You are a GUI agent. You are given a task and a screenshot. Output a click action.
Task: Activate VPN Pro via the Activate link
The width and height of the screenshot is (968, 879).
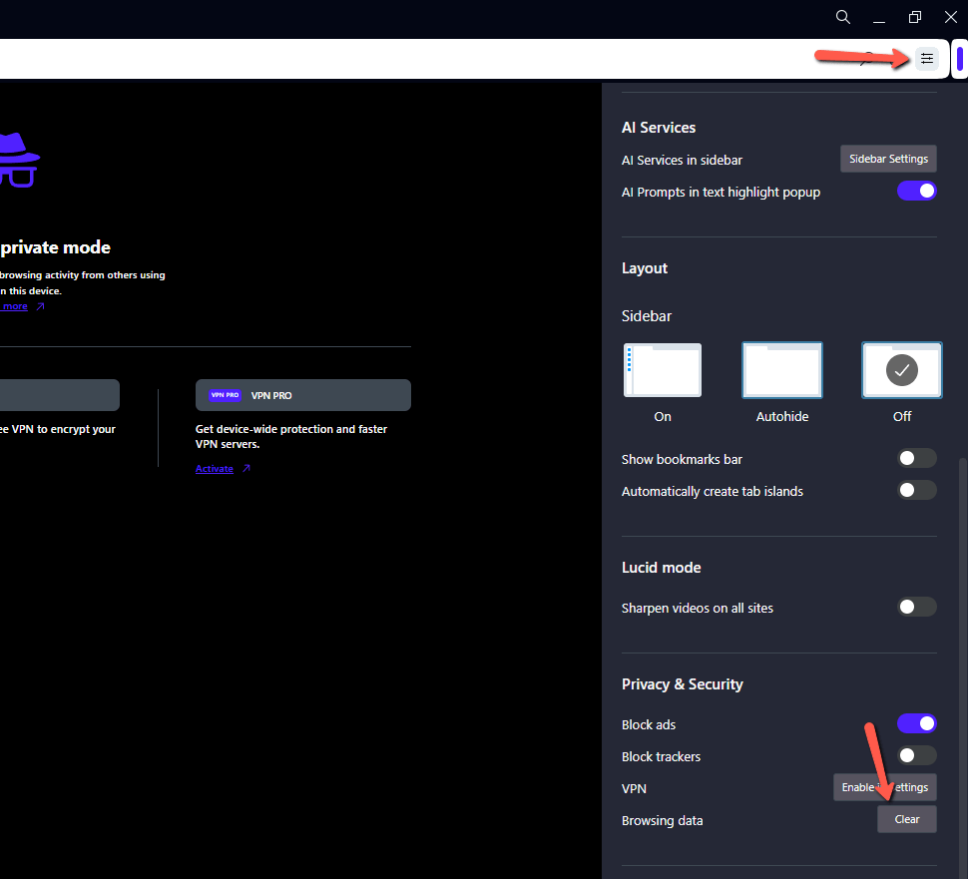pos(214,468)
